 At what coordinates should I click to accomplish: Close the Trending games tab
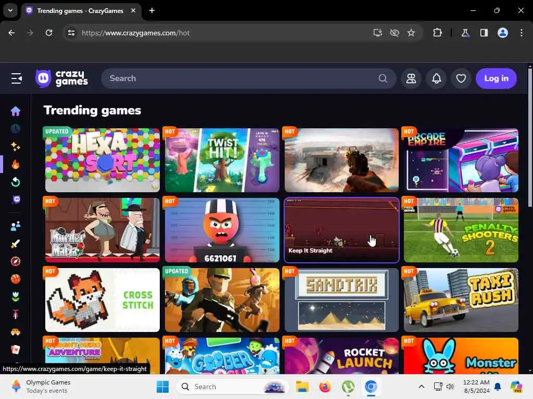pos(133,10)
